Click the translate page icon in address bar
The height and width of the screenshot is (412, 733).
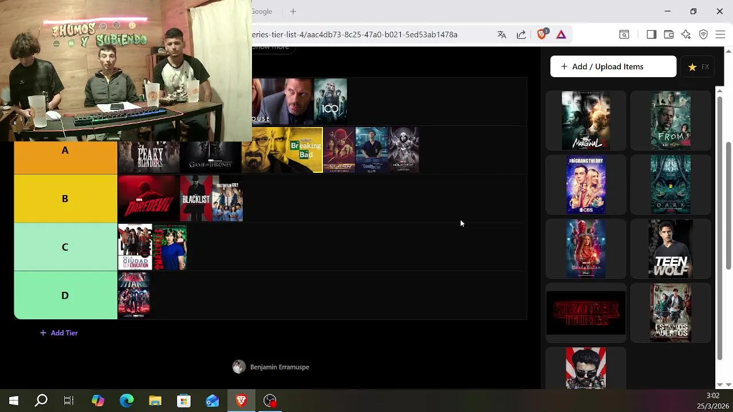point(502,34)
